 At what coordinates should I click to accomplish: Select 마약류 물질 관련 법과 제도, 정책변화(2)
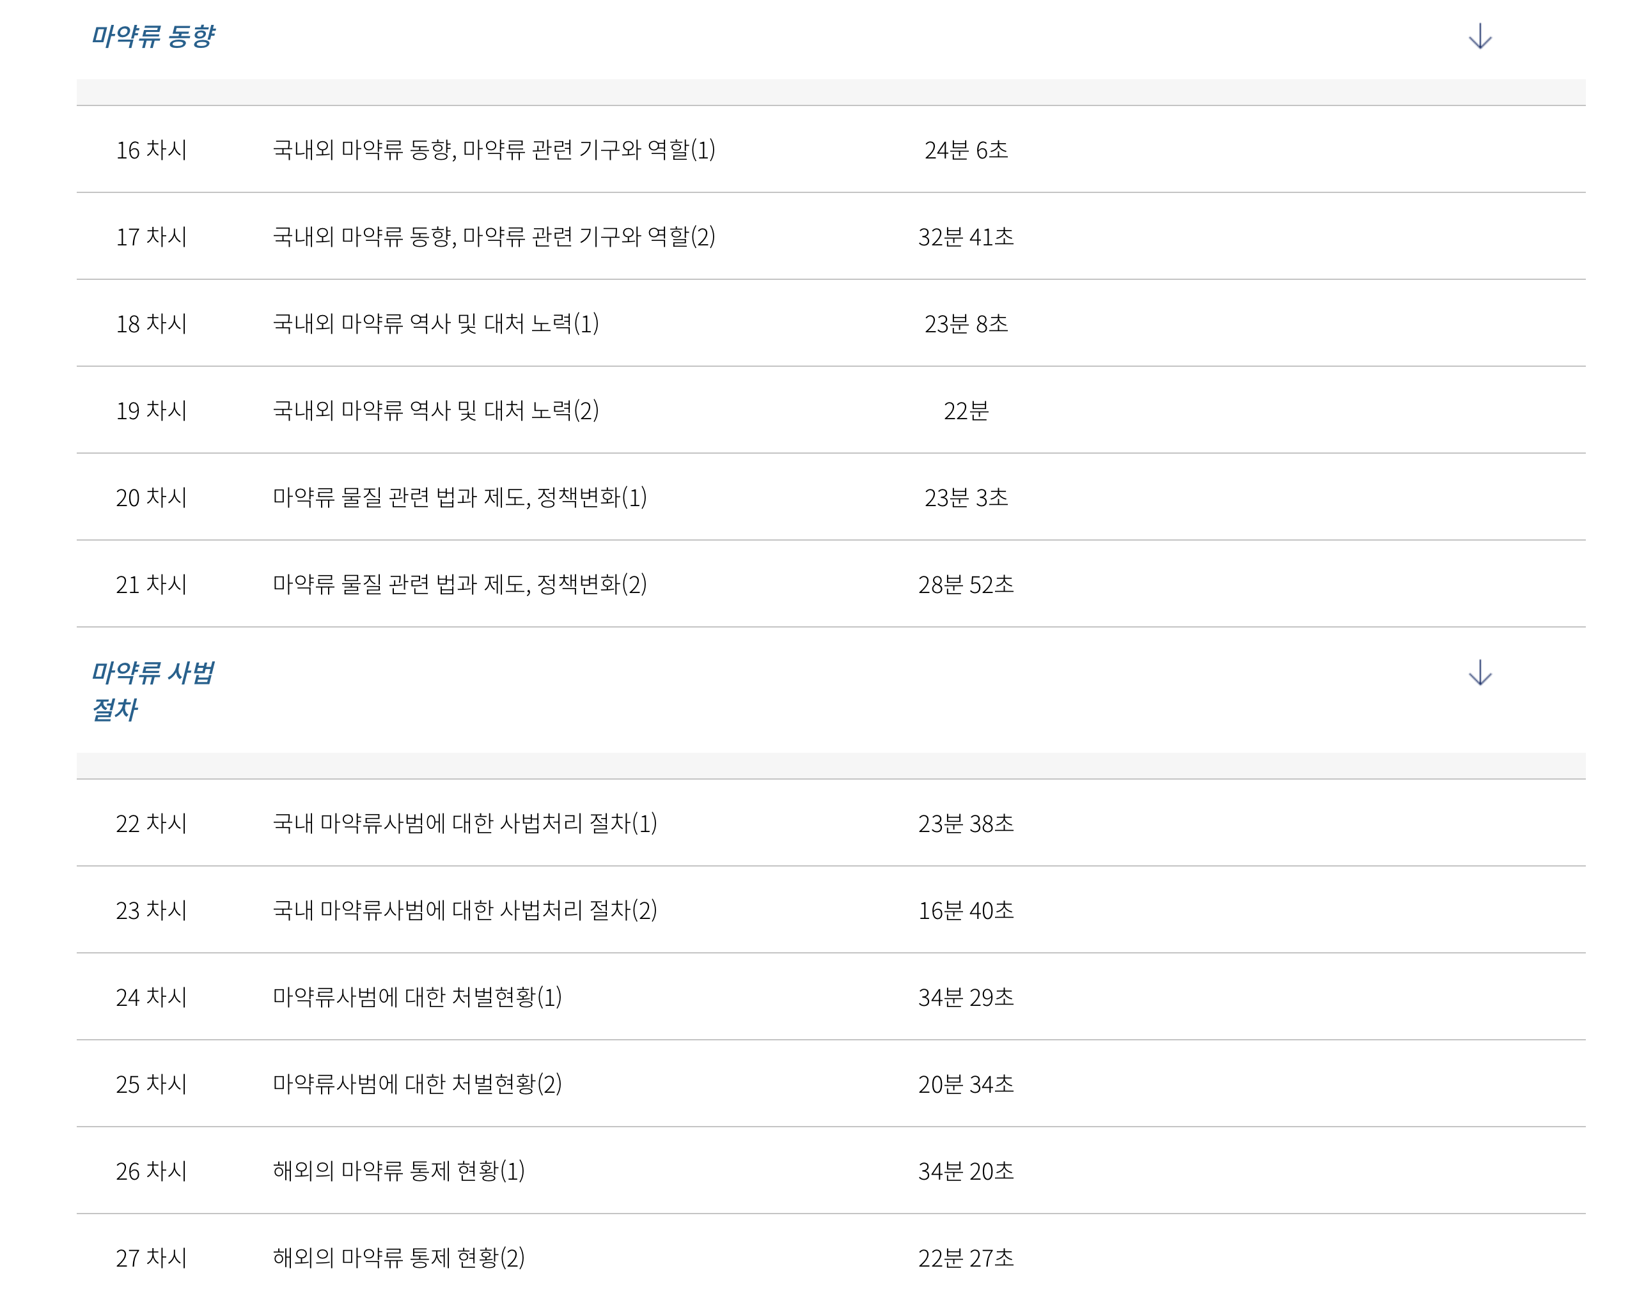click(459, 584)
